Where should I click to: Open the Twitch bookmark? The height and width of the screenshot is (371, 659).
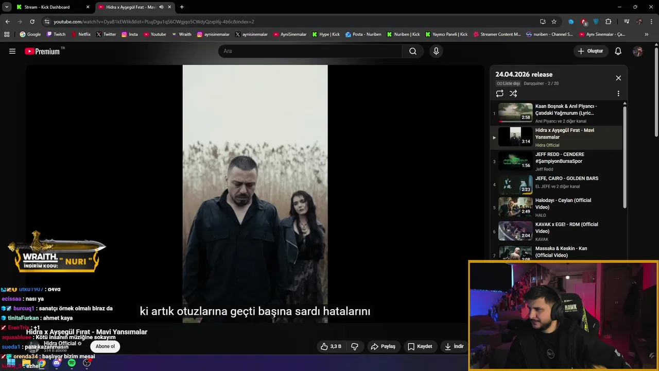(56, 35)
